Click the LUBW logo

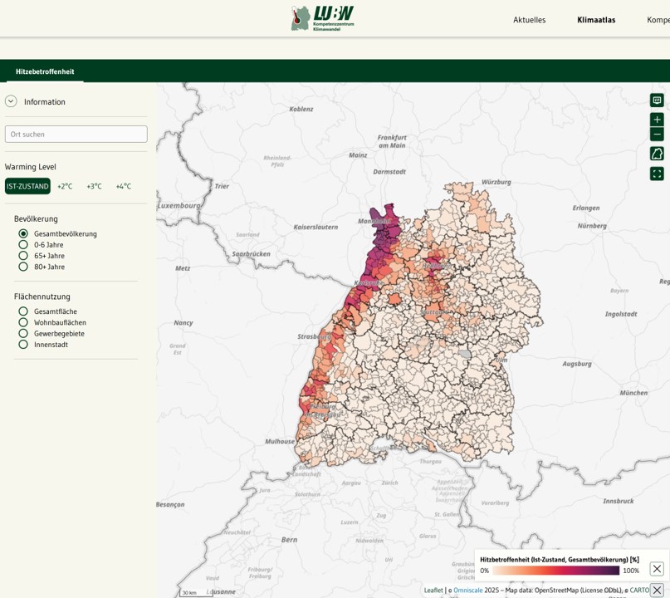point(323,18)
